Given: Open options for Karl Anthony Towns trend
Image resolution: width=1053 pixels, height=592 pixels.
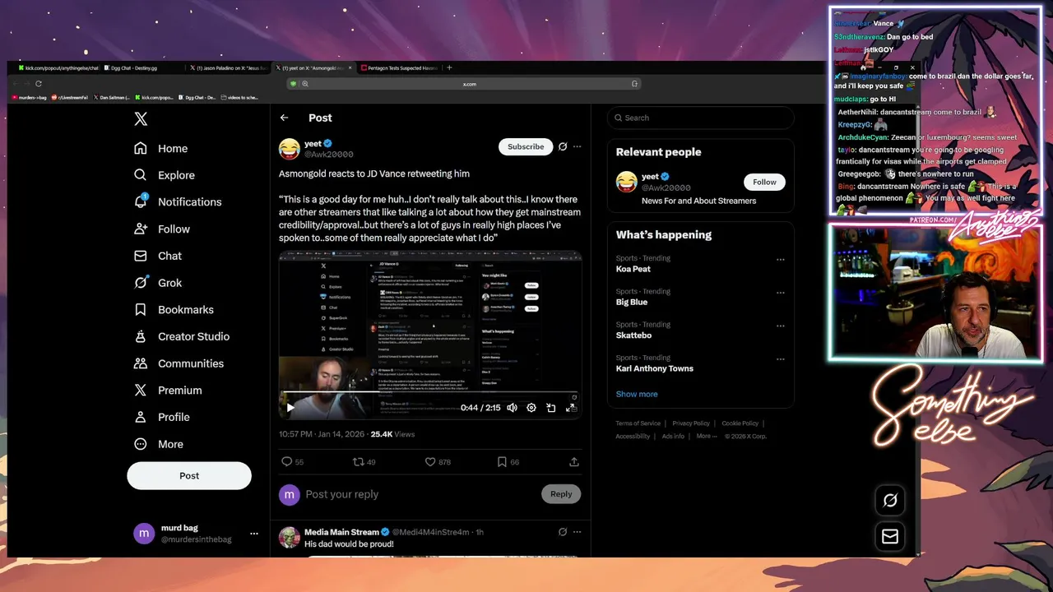Looking at the screenshot, I should pyautogui.click(x=781, y=359).
